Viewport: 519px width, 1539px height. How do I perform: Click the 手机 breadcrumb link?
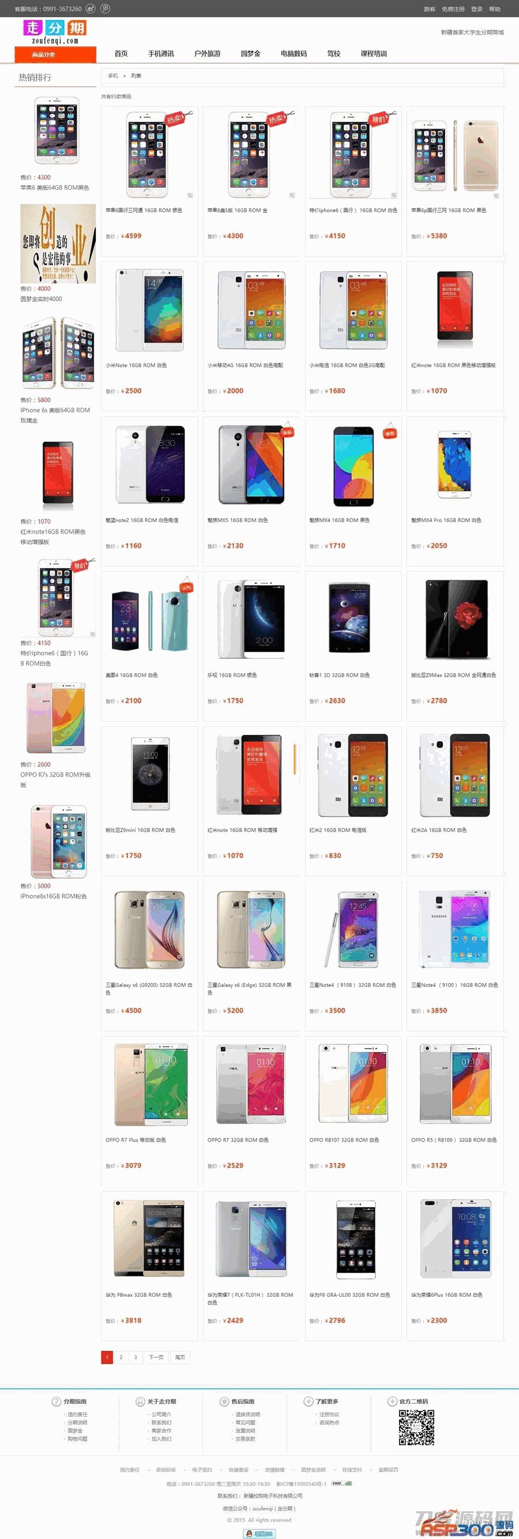(x=113, y=76)
